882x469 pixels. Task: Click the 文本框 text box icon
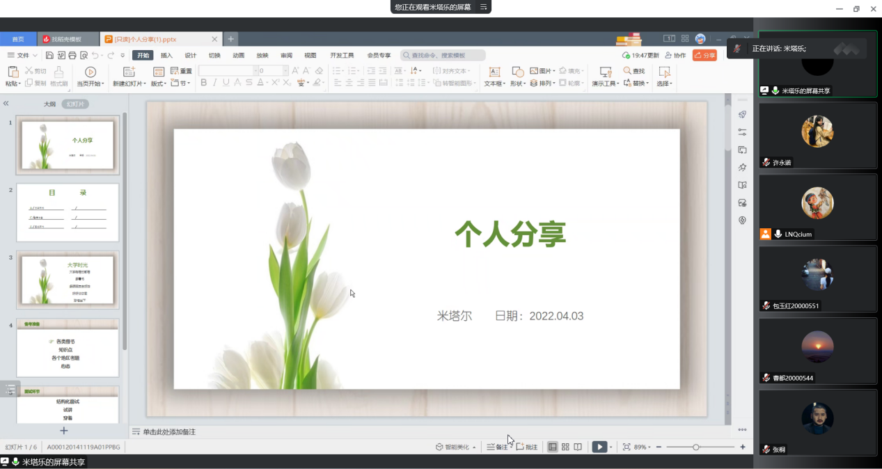point(494,72)
